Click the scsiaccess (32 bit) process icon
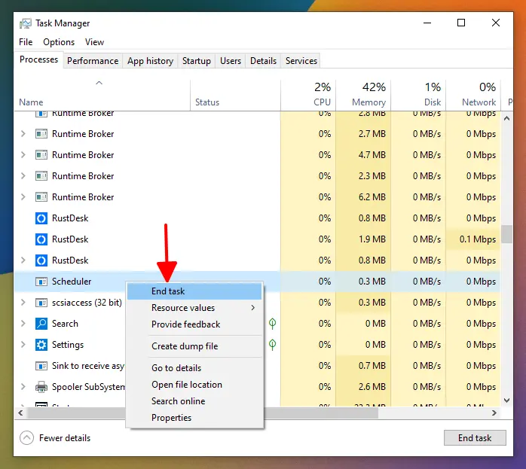The width and height of the screenshot is (526, 469). coord(41,303)
